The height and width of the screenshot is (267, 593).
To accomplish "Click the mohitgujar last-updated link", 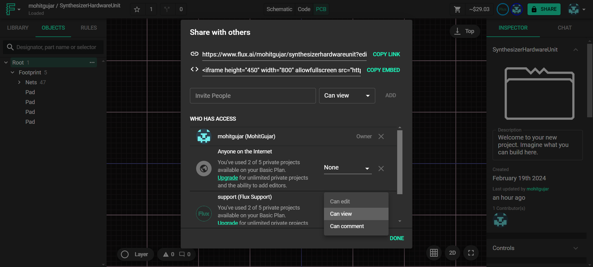I will [x=537, y=189].
